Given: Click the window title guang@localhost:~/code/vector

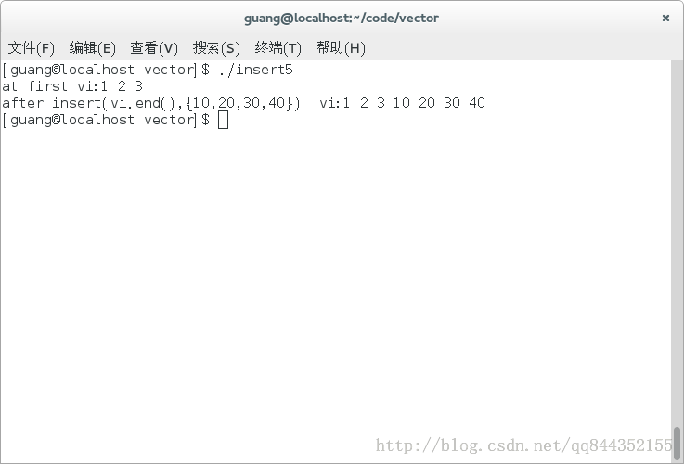Looking at the screenshot, I should [x=342, y=18].
